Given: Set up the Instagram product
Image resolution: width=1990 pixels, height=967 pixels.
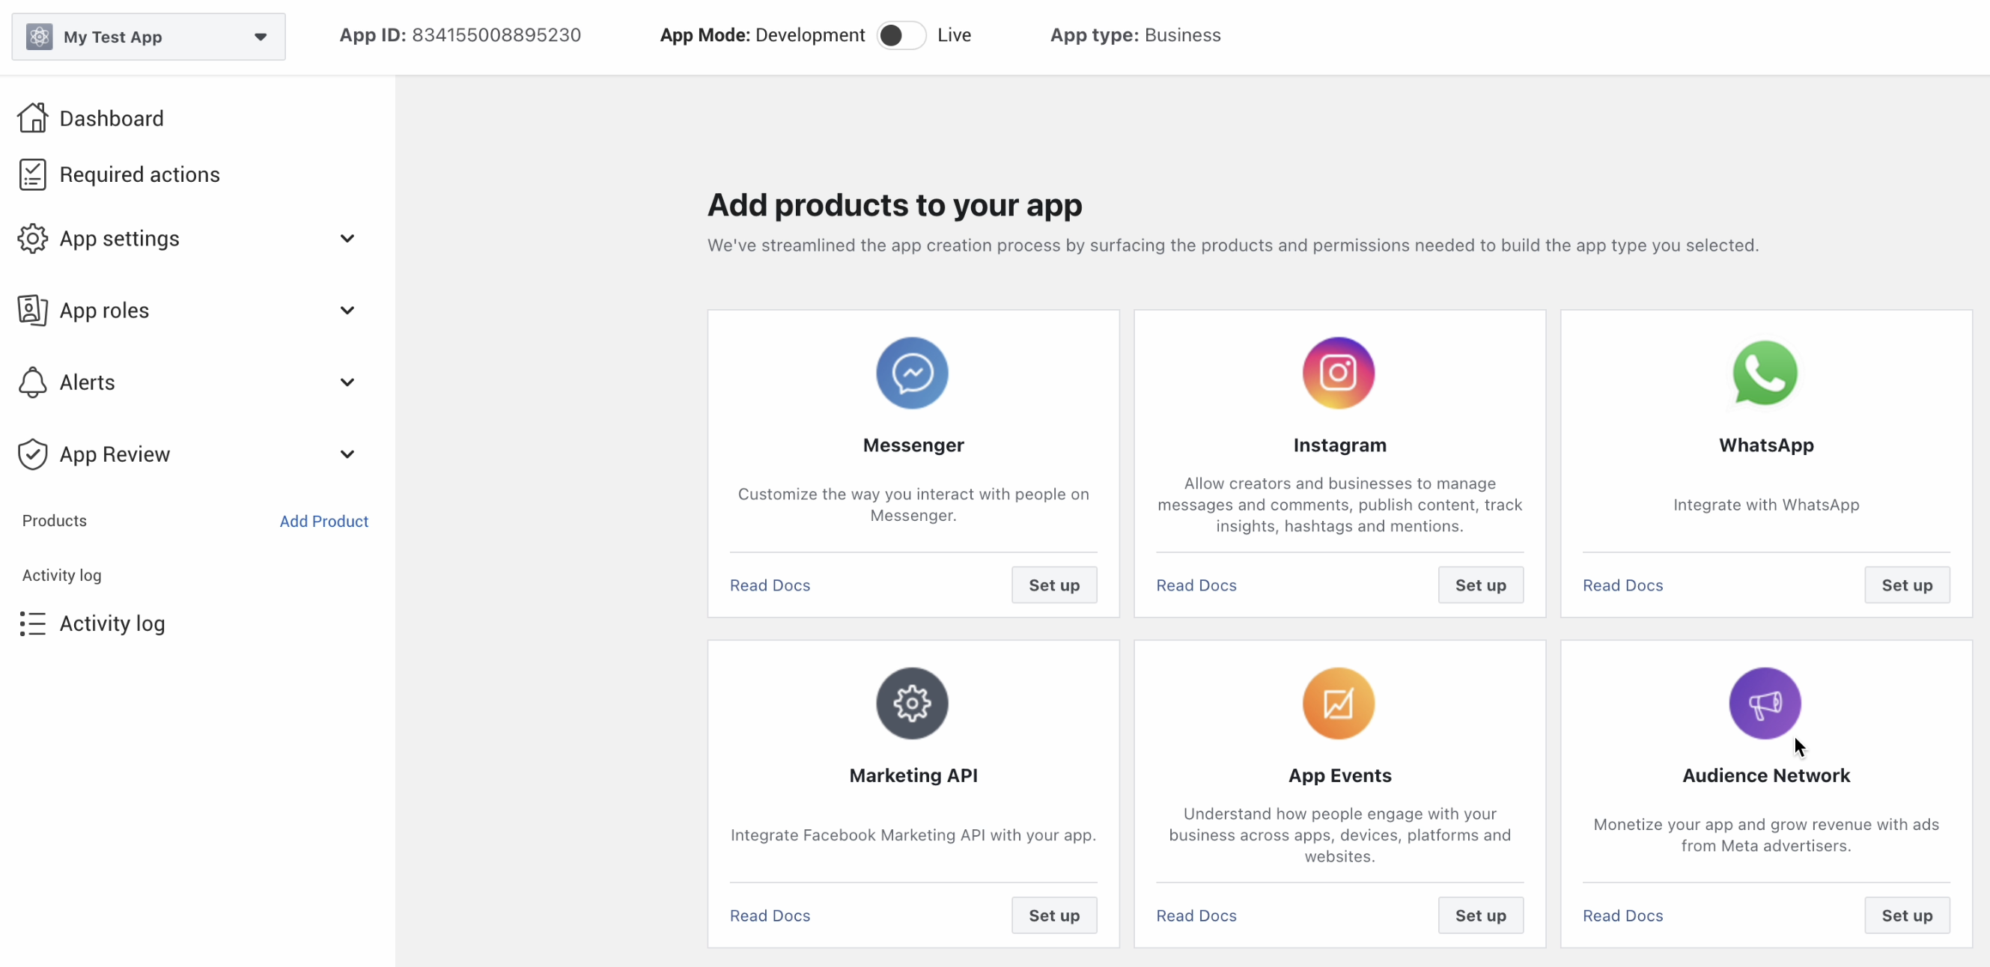Looking at the screenshot, I should click(1481, 585).
